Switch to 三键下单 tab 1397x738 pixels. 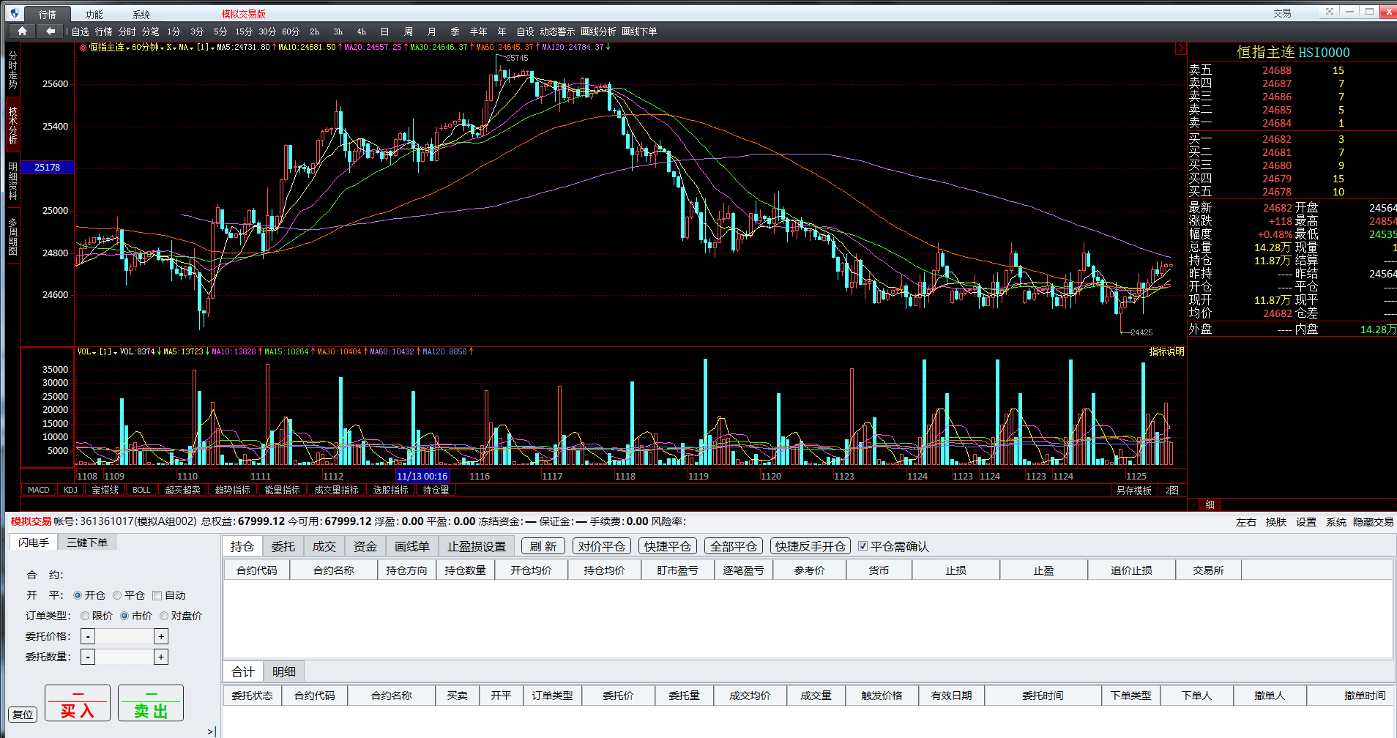[87, 543]
